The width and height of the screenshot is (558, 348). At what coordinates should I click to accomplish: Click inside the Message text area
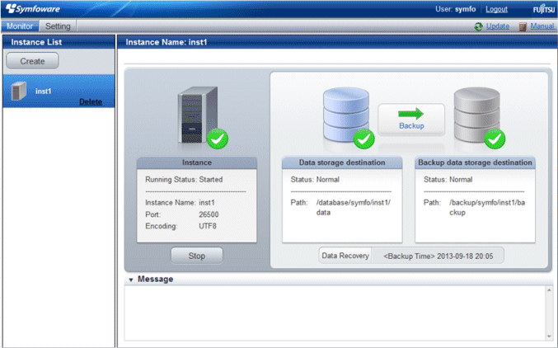pos(335,313)
